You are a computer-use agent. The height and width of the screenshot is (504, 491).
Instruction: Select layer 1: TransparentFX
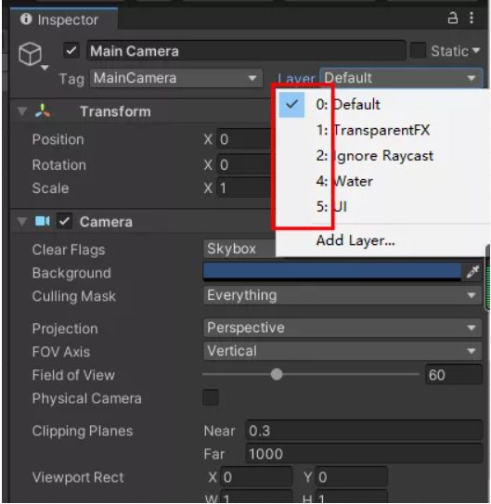pos(382,130)
